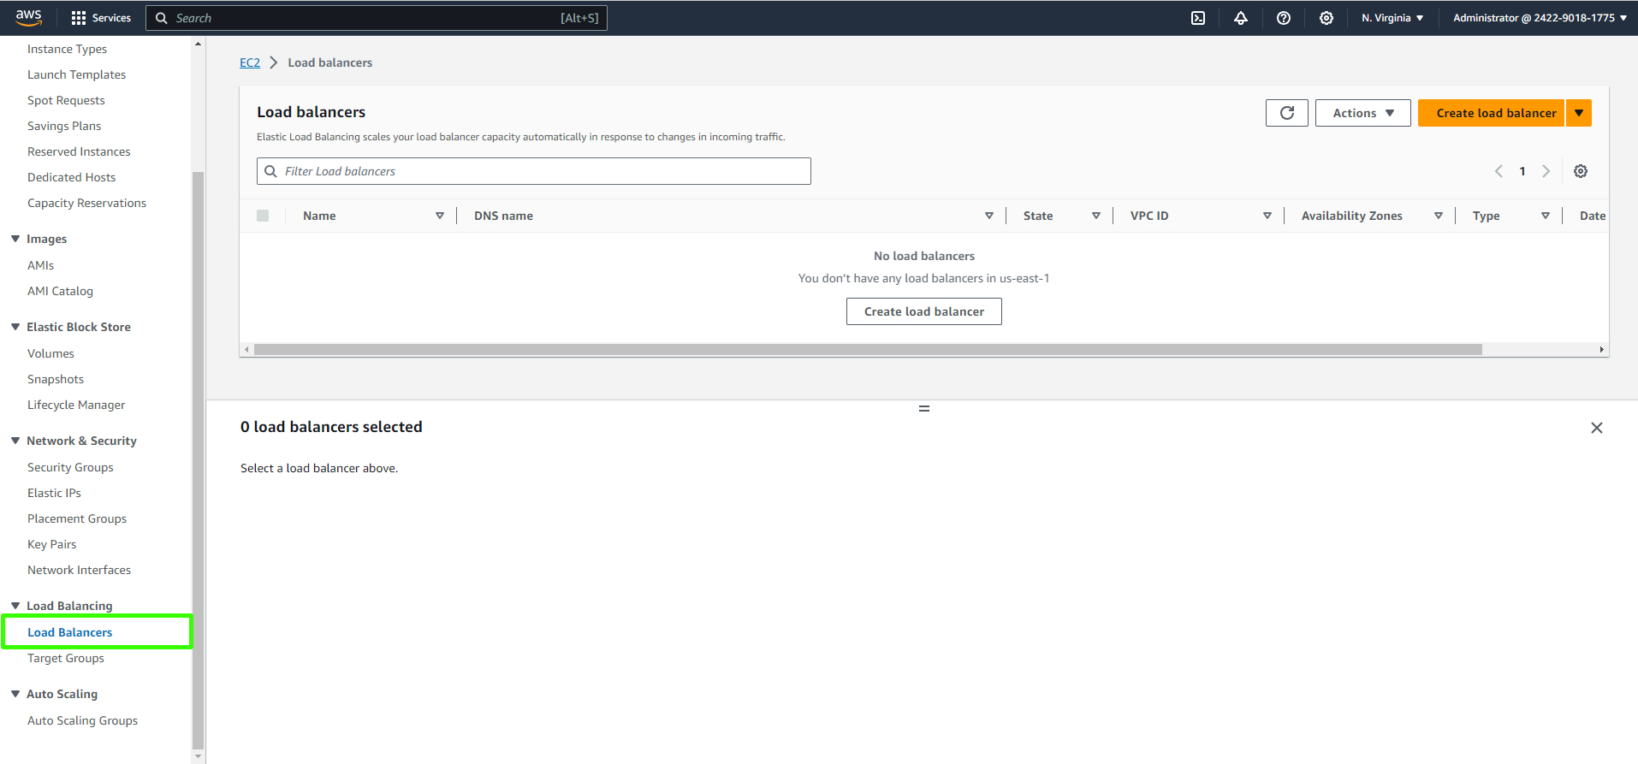Open the top bar settings gear
The height and width of the screenshot is (764, 1638).
pos(1326,18)
